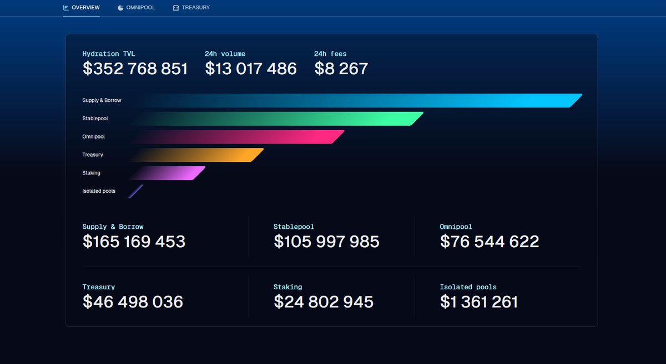This screenshot has height=364, width=666.
Task: Click the TVL value $352 768 851
Action: point(135,69)
